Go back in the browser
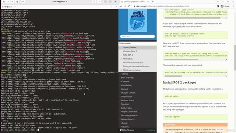This screenshot has height=133, width=236. click(121, 6)
